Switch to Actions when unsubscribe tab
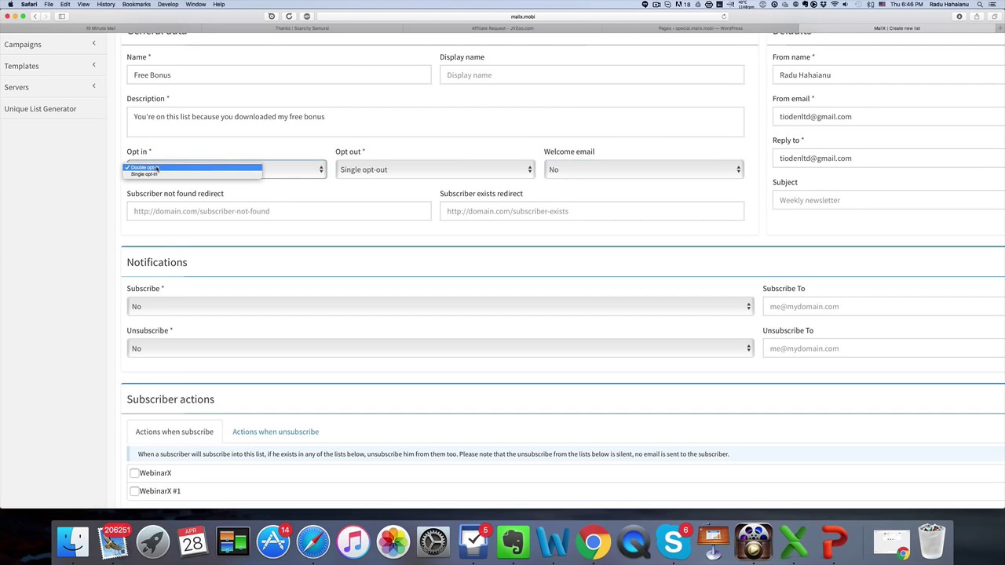Screen dimensions: 1005x565 (276, 432)
